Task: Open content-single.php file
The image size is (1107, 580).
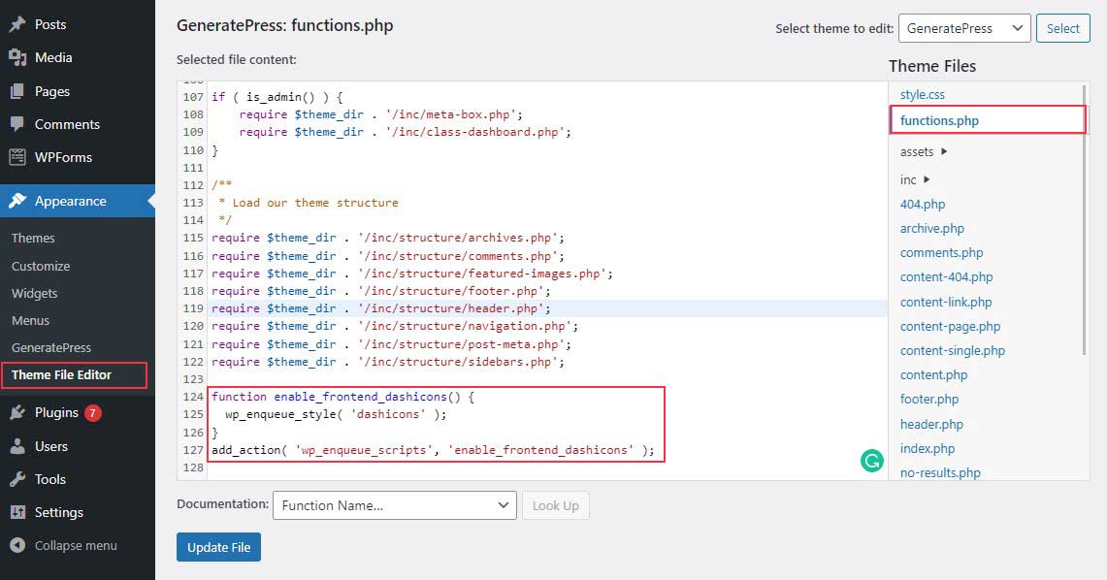Action: 953,351
